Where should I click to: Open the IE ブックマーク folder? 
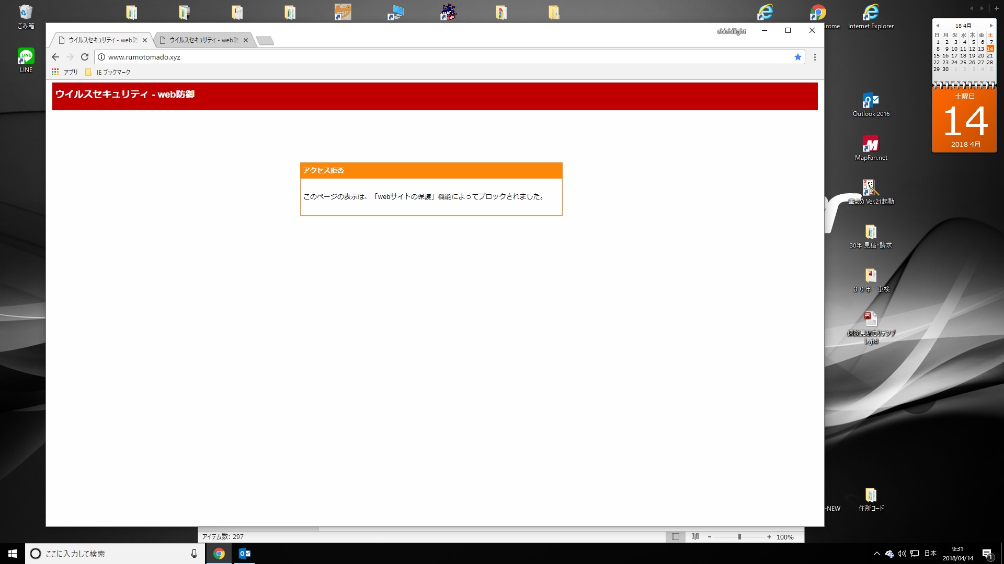tap(108, 72)
